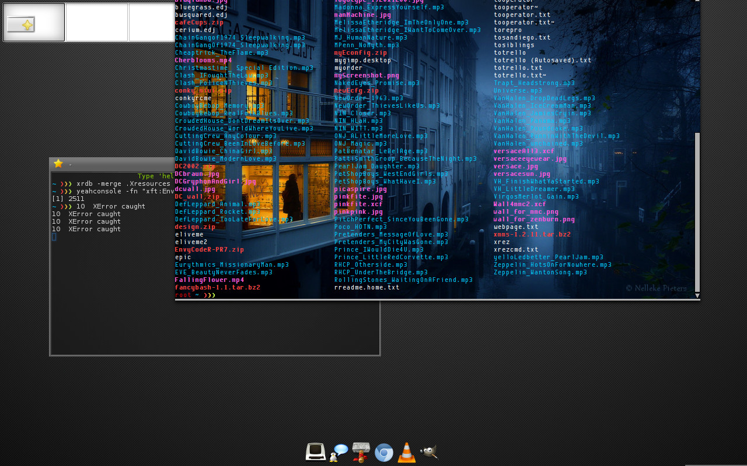Screen dimensions: 747x466
Task: Click file name myEconfig.zip
Action: (x=361, y=52)
